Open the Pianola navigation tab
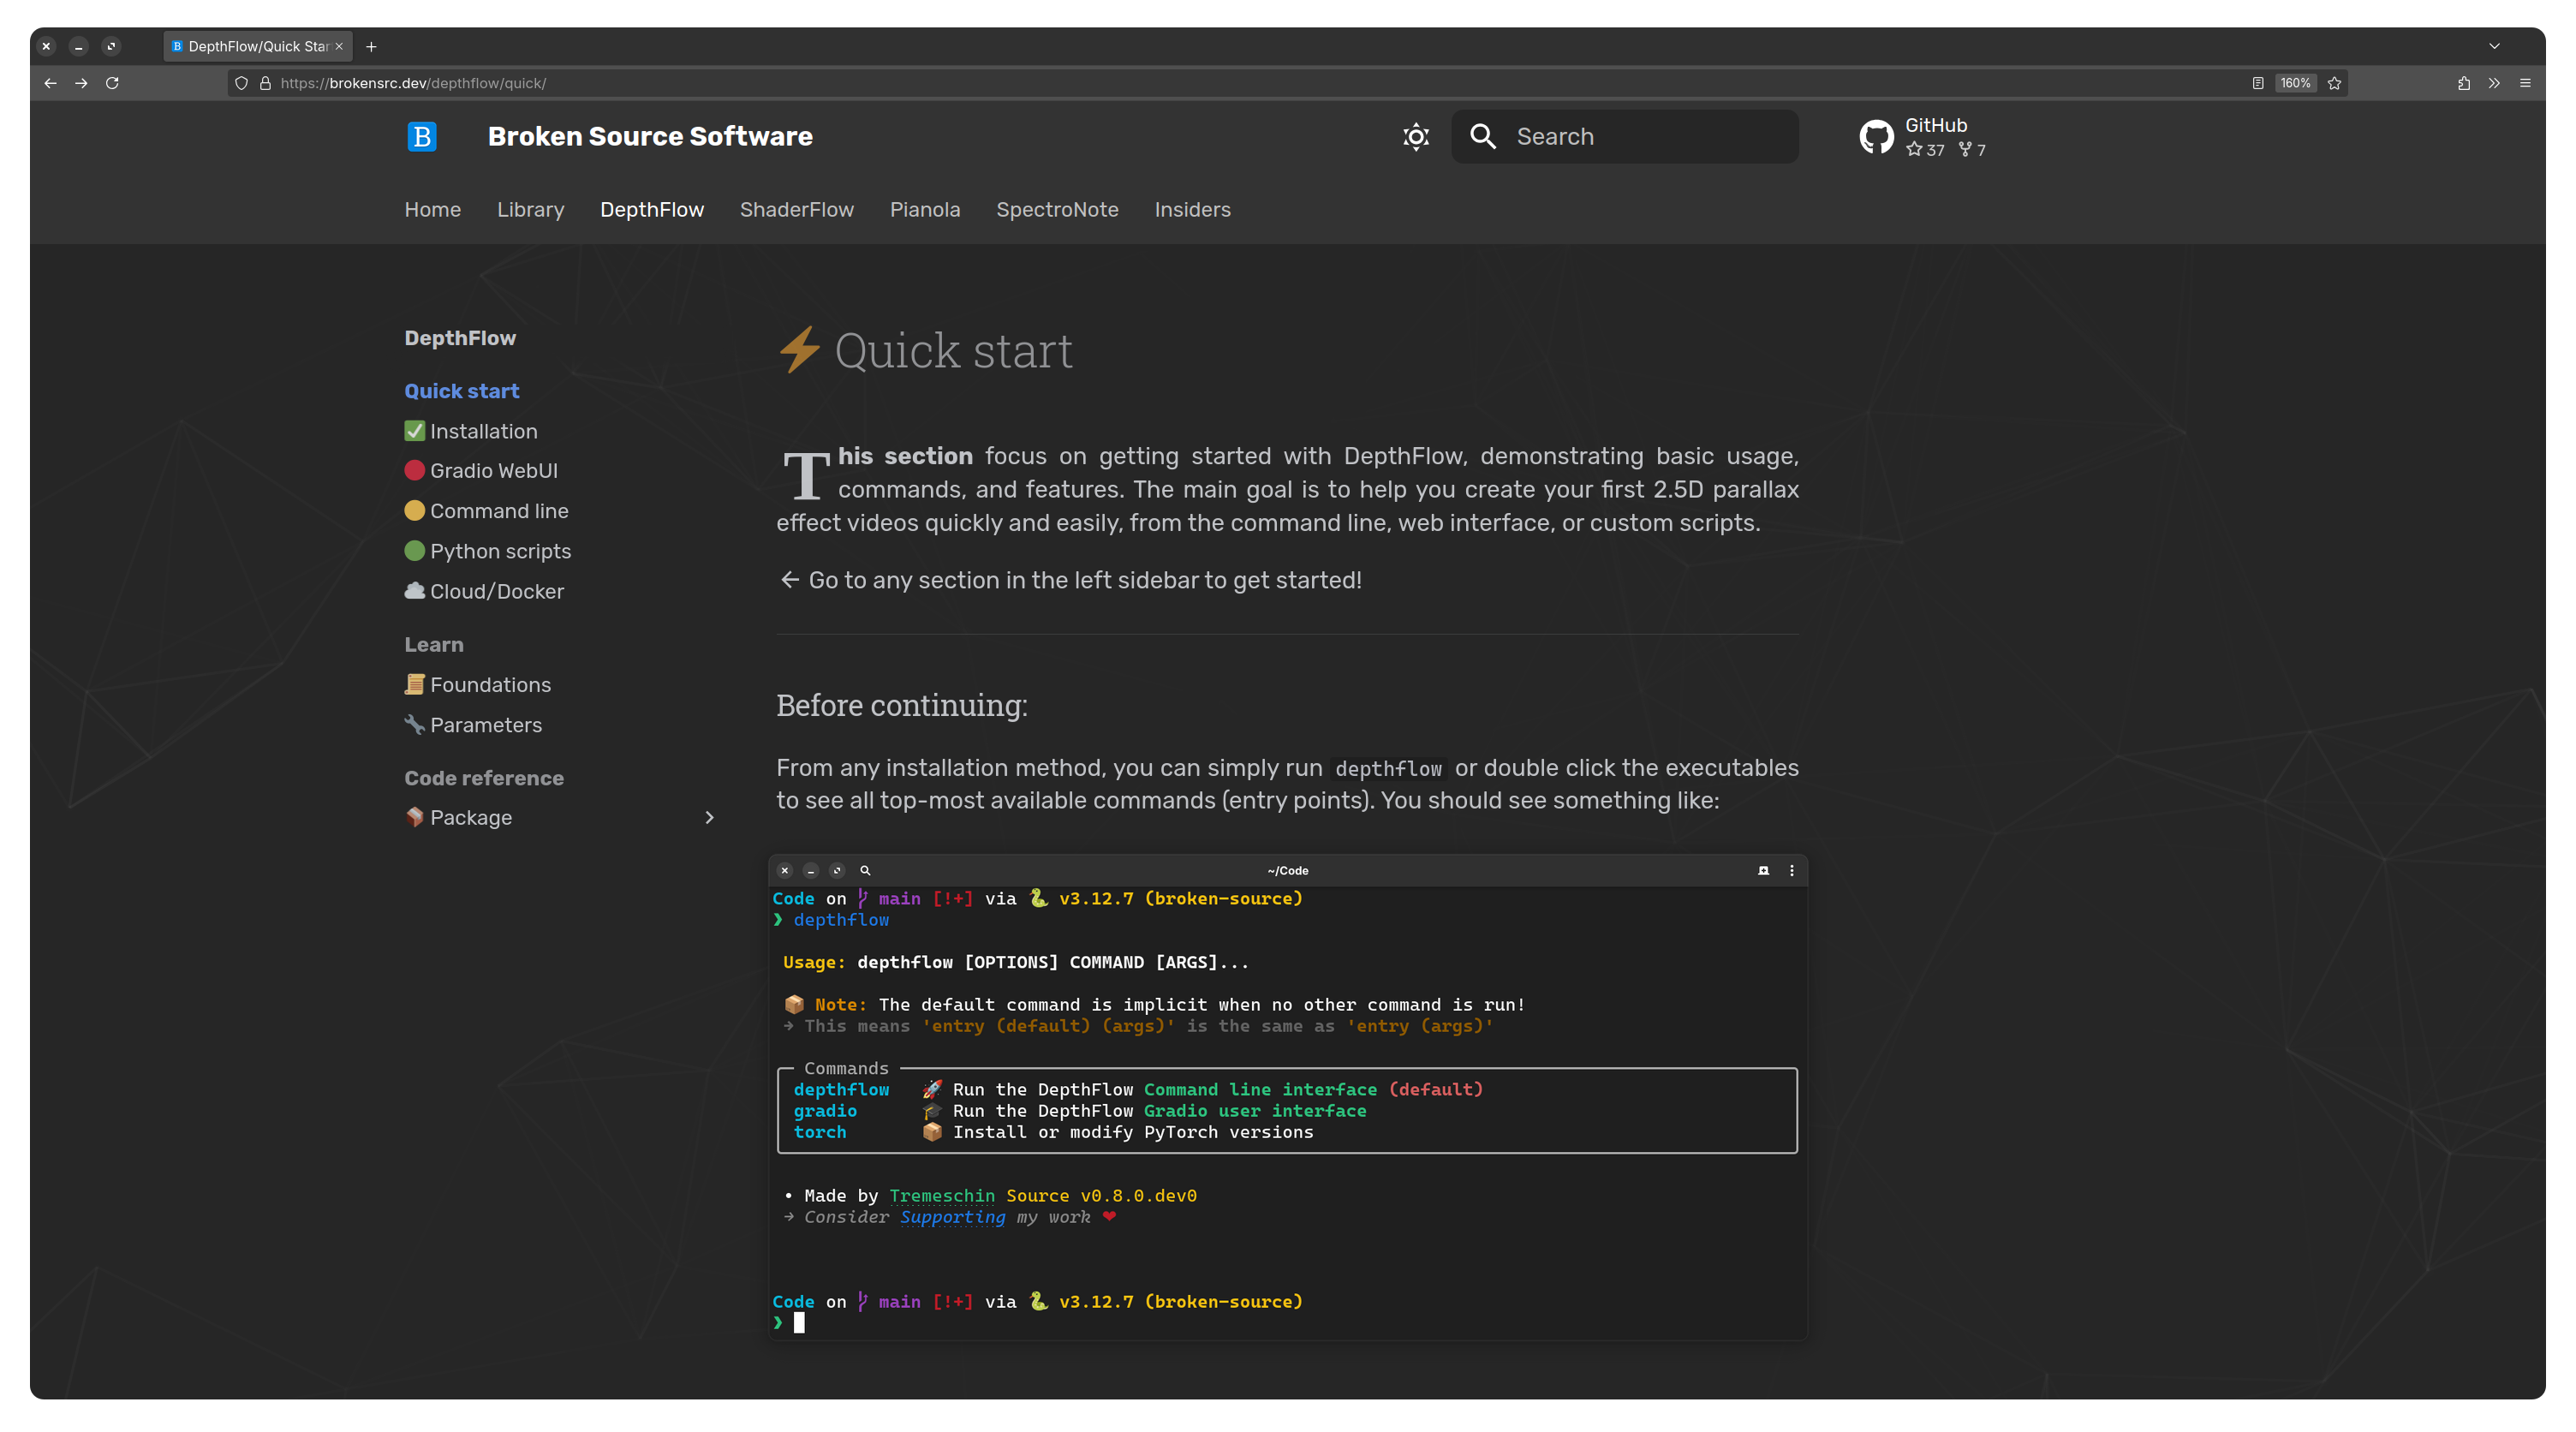 pyautogui.click(x=925, y=209)
